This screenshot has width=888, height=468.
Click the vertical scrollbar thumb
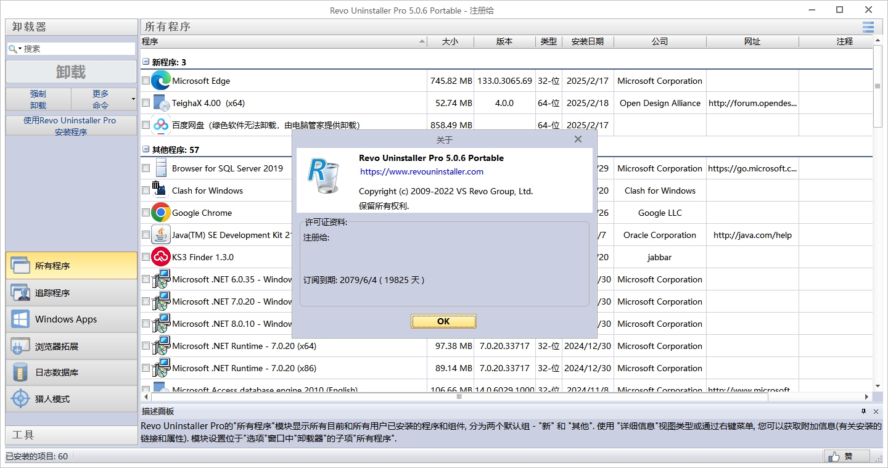pyautogui.click(x=878, y=86)
